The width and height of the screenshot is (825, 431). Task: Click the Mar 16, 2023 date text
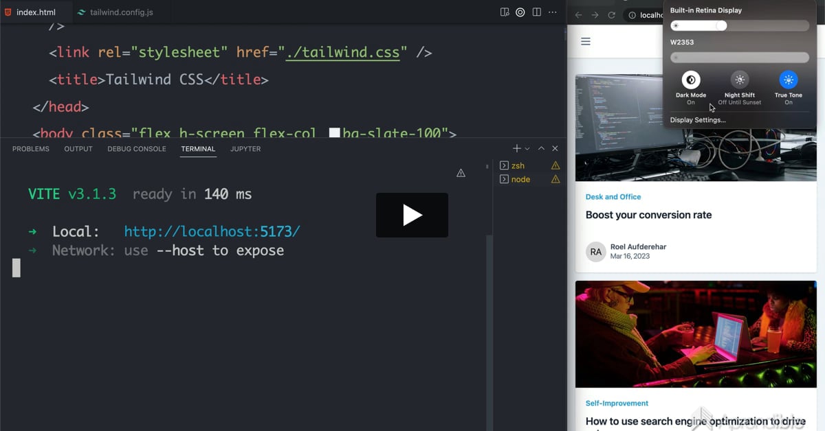coord(630,257)
